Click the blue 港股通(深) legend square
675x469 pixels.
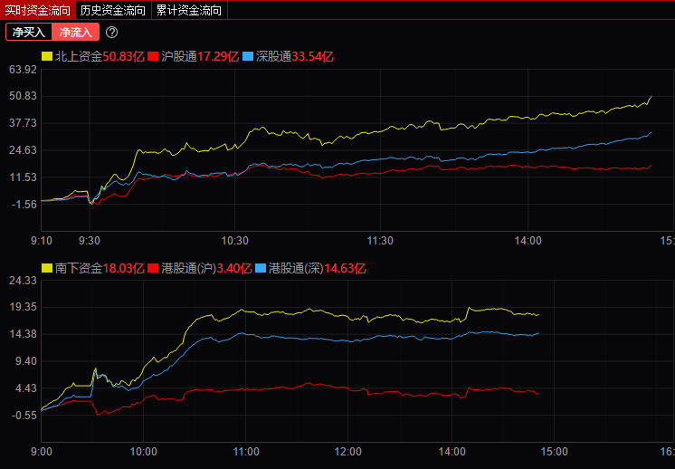(261, 268)
